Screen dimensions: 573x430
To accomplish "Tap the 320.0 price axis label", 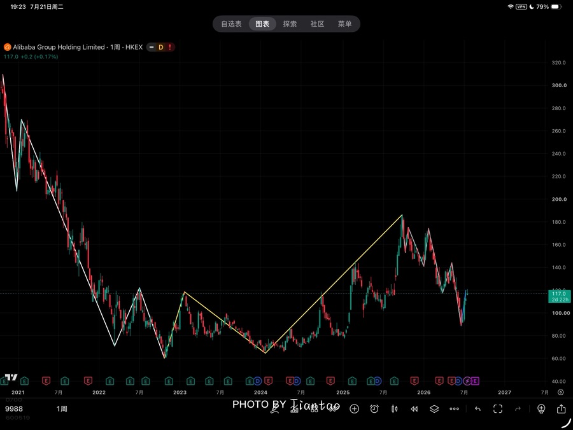I will click(559, 63).
